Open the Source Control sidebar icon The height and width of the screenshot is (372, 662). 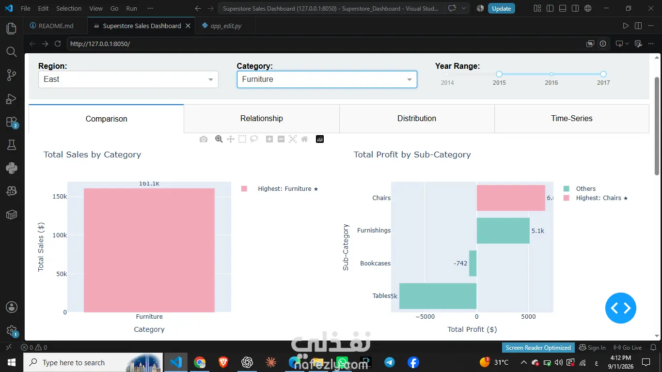point(12,75)
